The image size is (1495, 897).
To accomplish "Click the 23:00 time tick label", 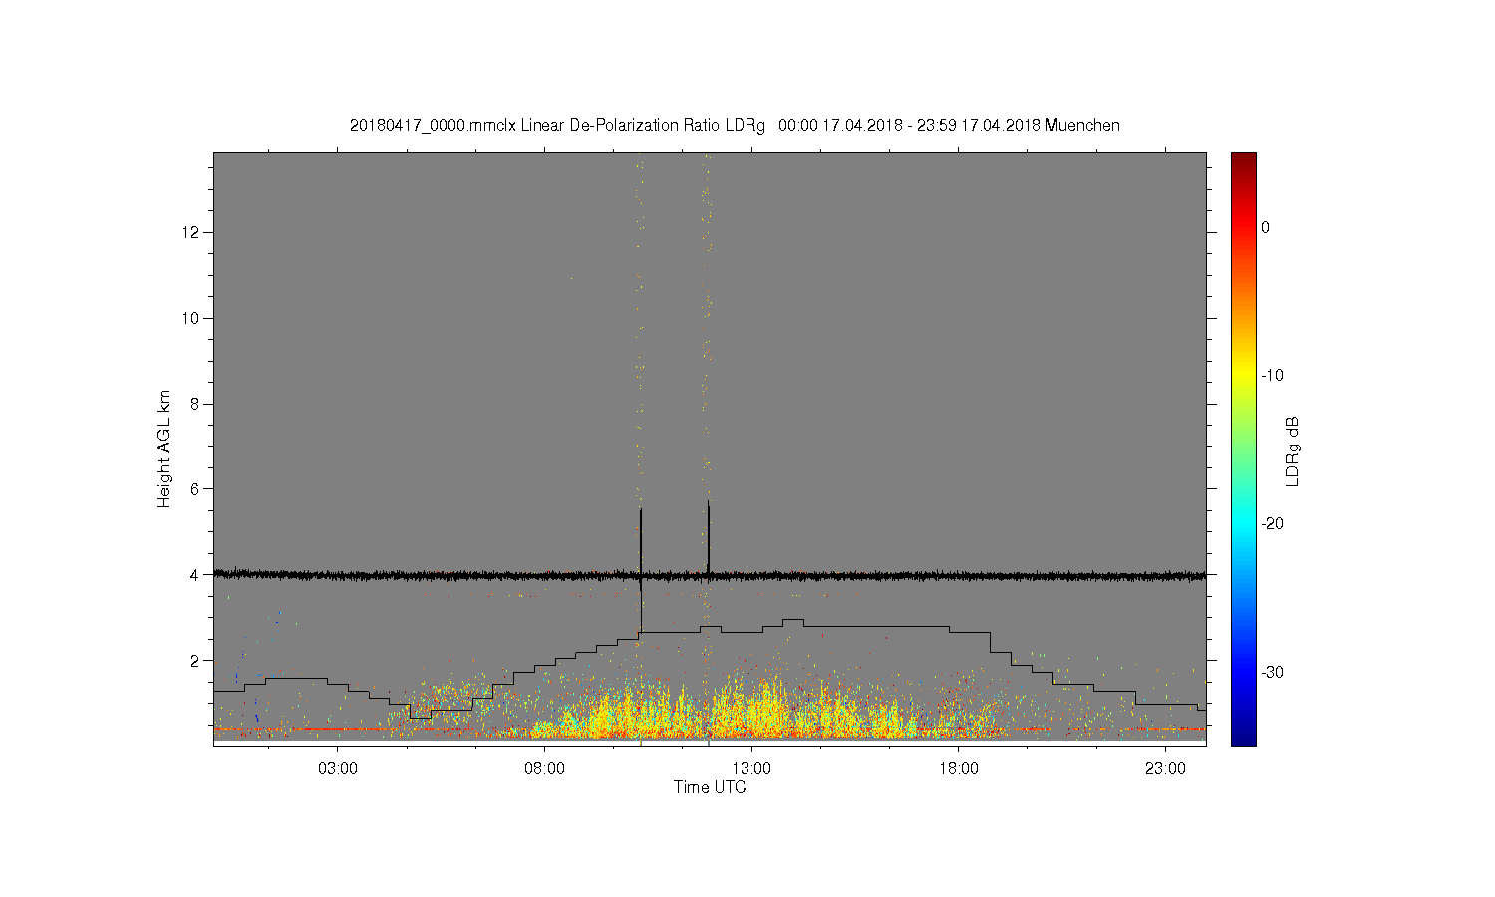I will [x=1165, y=769].
